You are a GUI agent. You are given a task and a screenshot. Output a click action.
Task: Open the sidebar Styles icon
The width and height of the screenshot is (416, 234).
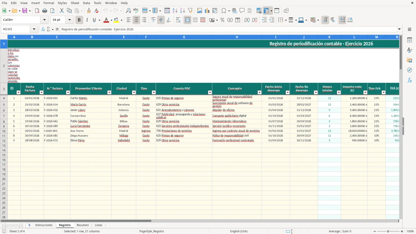[409, 50]
